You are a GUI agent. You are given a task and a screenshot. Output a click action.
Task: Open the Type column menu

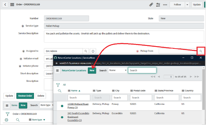(94, 91)
